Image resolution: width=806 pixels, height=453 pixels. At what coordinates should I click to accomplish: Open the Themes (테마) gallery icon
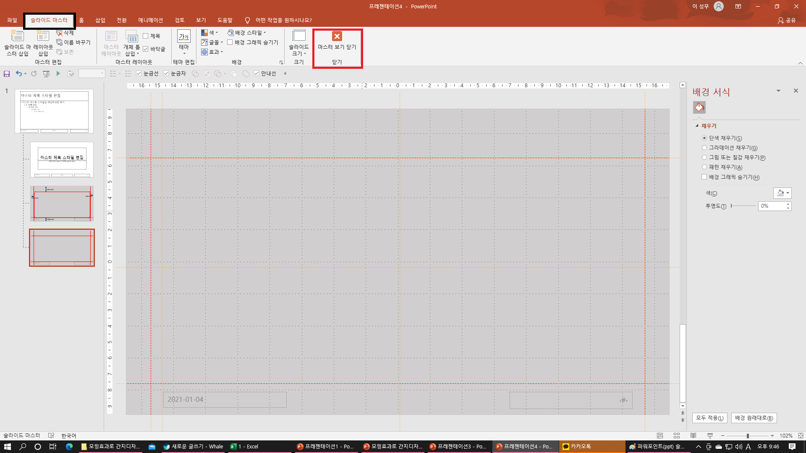(x=184, y=36)
